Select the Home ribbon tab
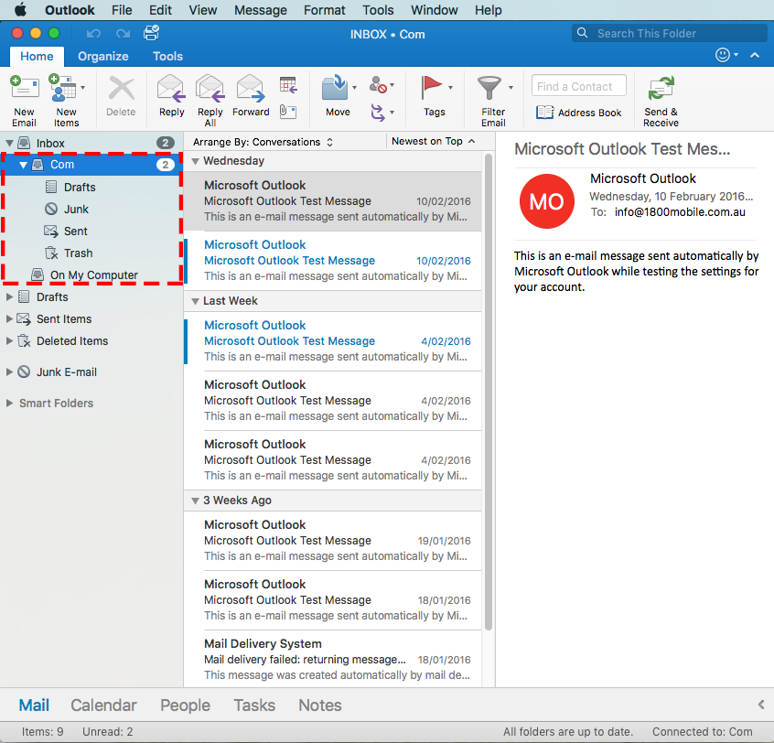Image resolution: width=774 pixels, height=743 pixels. pyautogui.click(x=37, y=57)
